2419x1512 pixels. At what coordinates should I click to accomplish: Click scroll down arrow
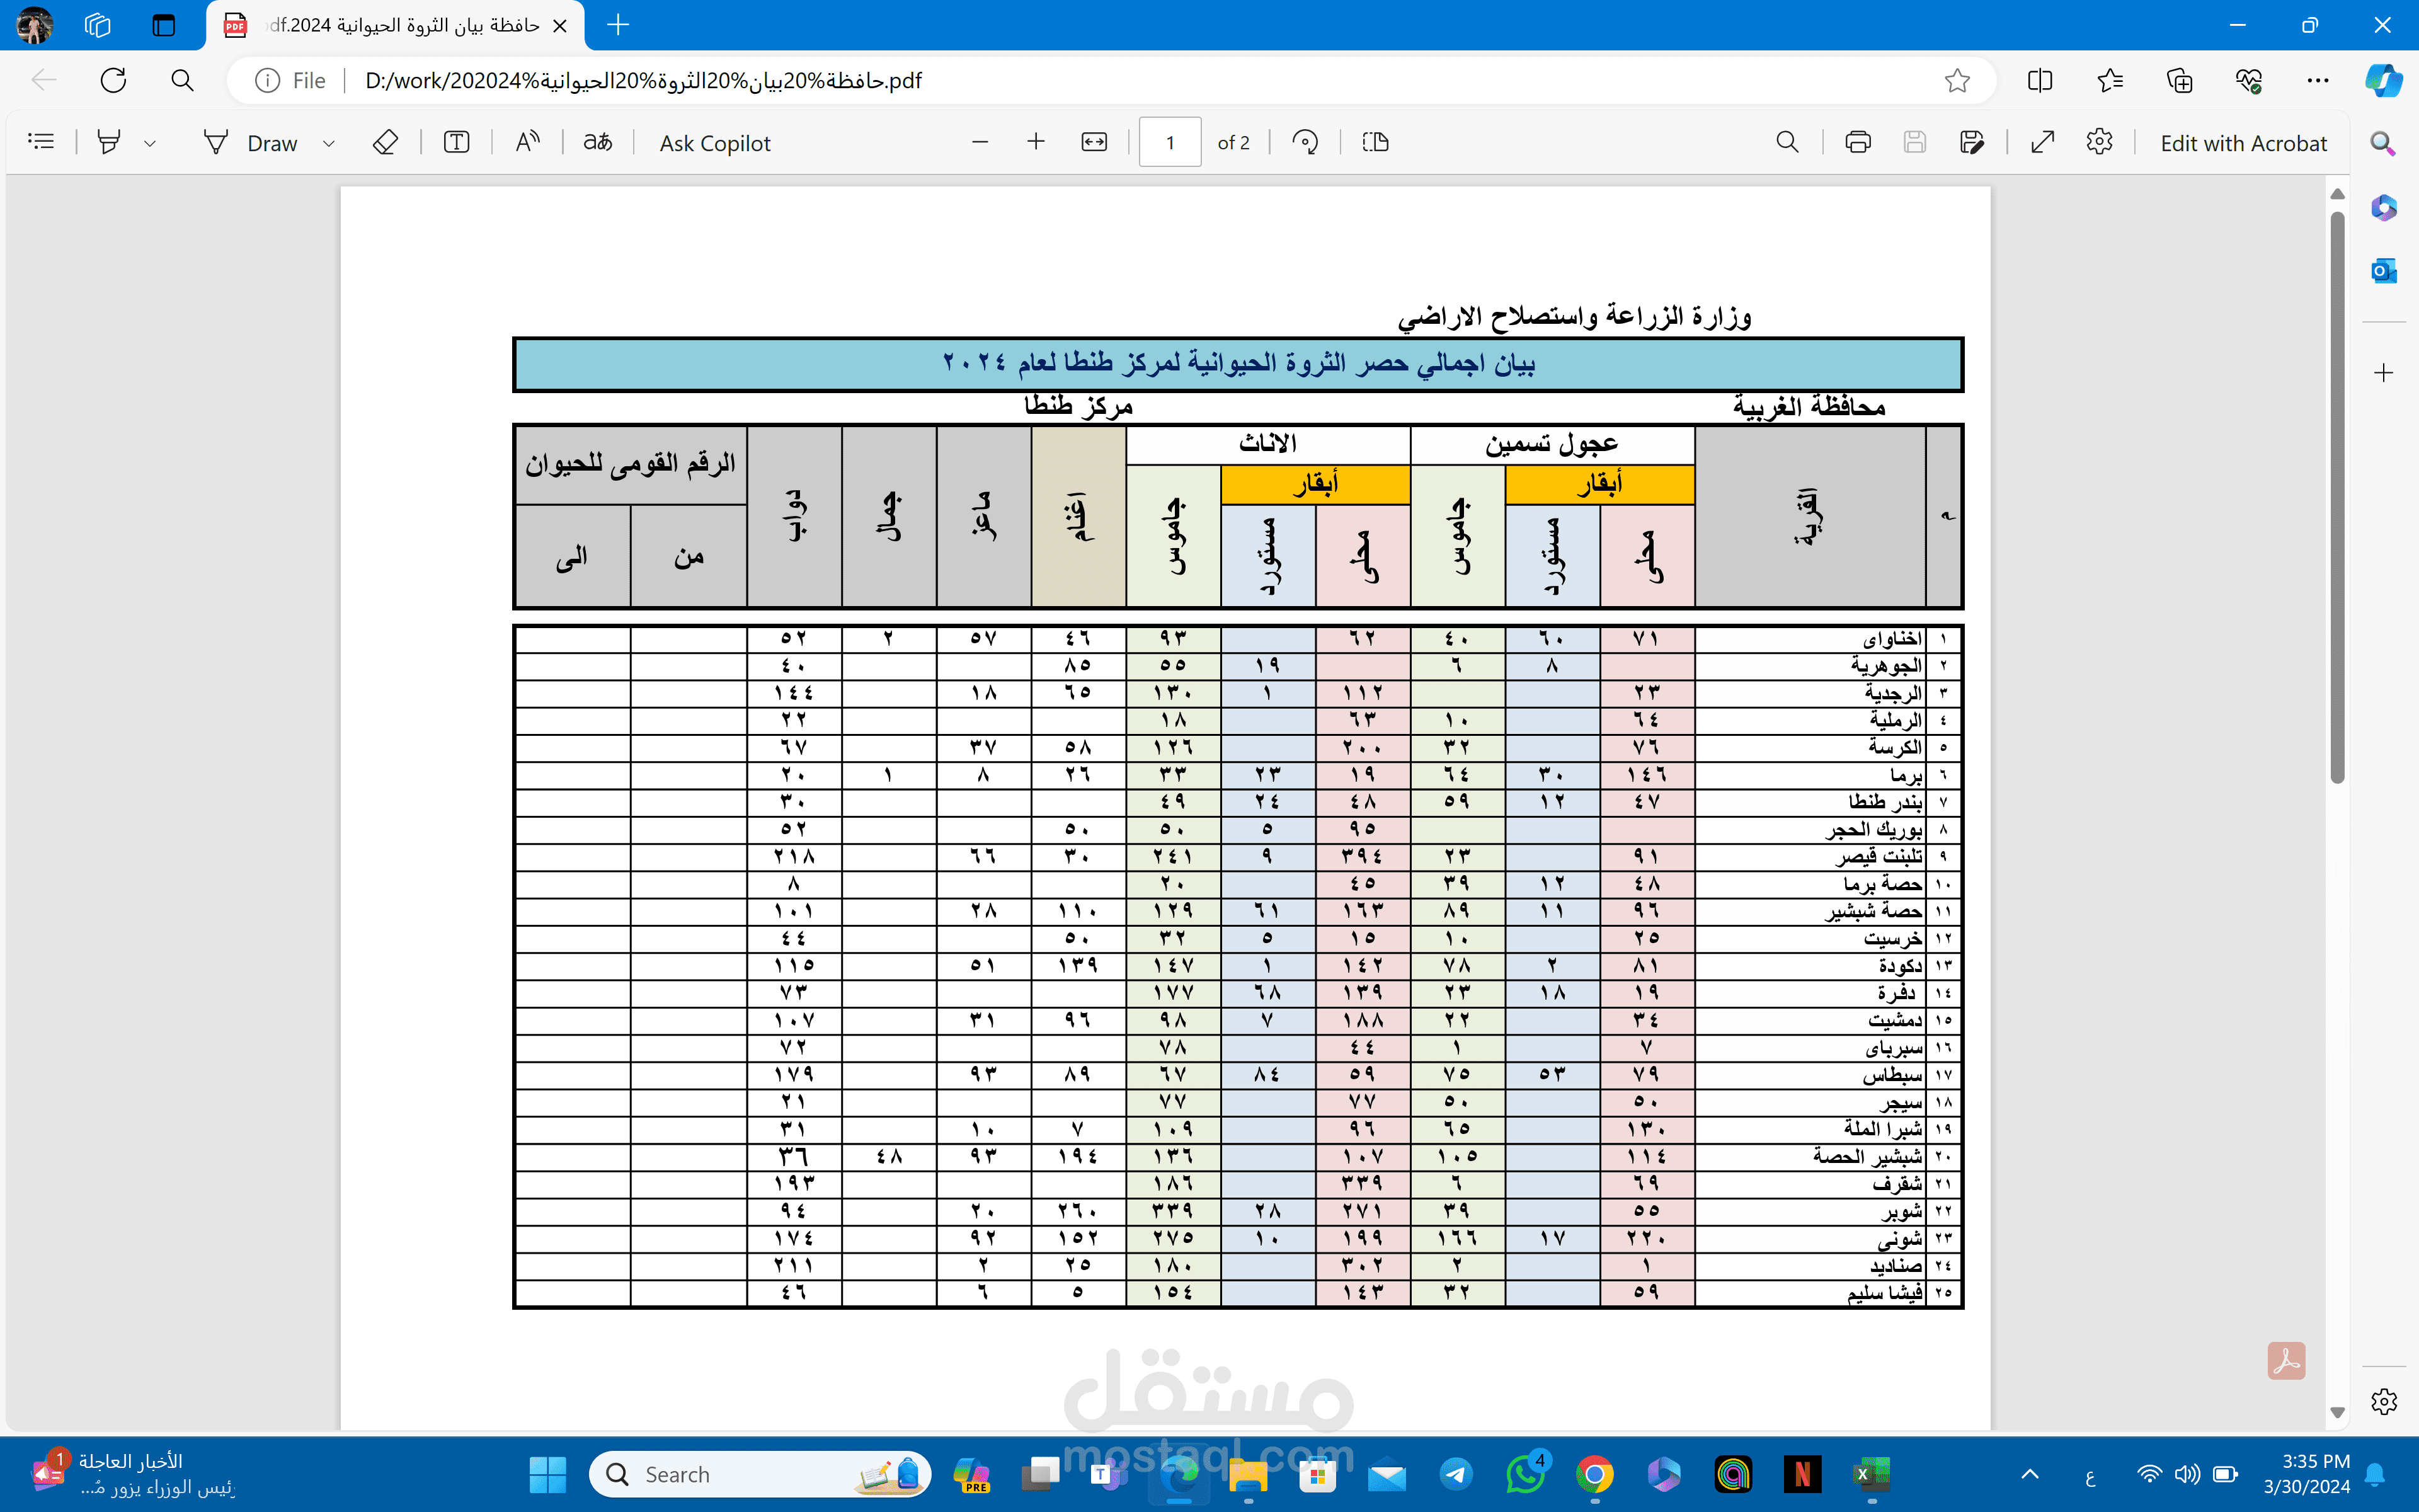click(x=2337, y=1412)
